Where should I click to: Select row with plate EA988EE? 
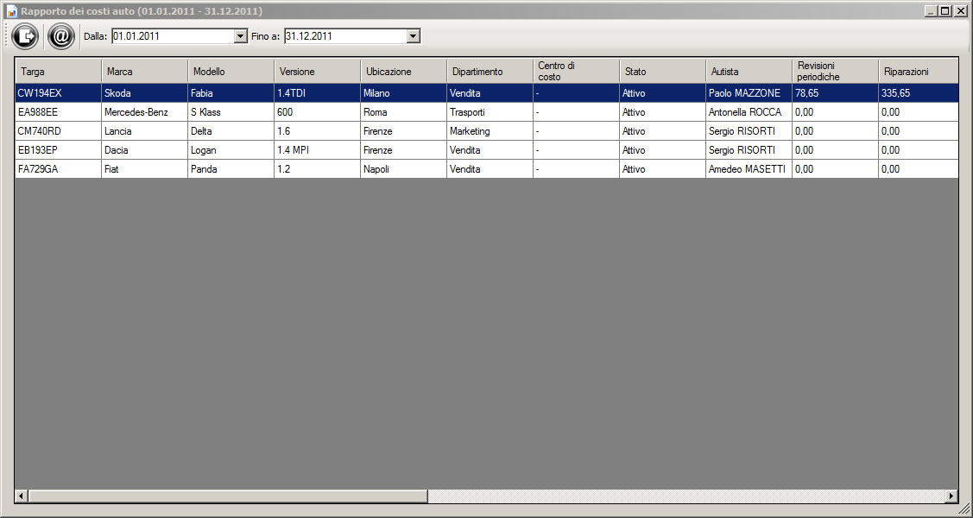[487, 112]
